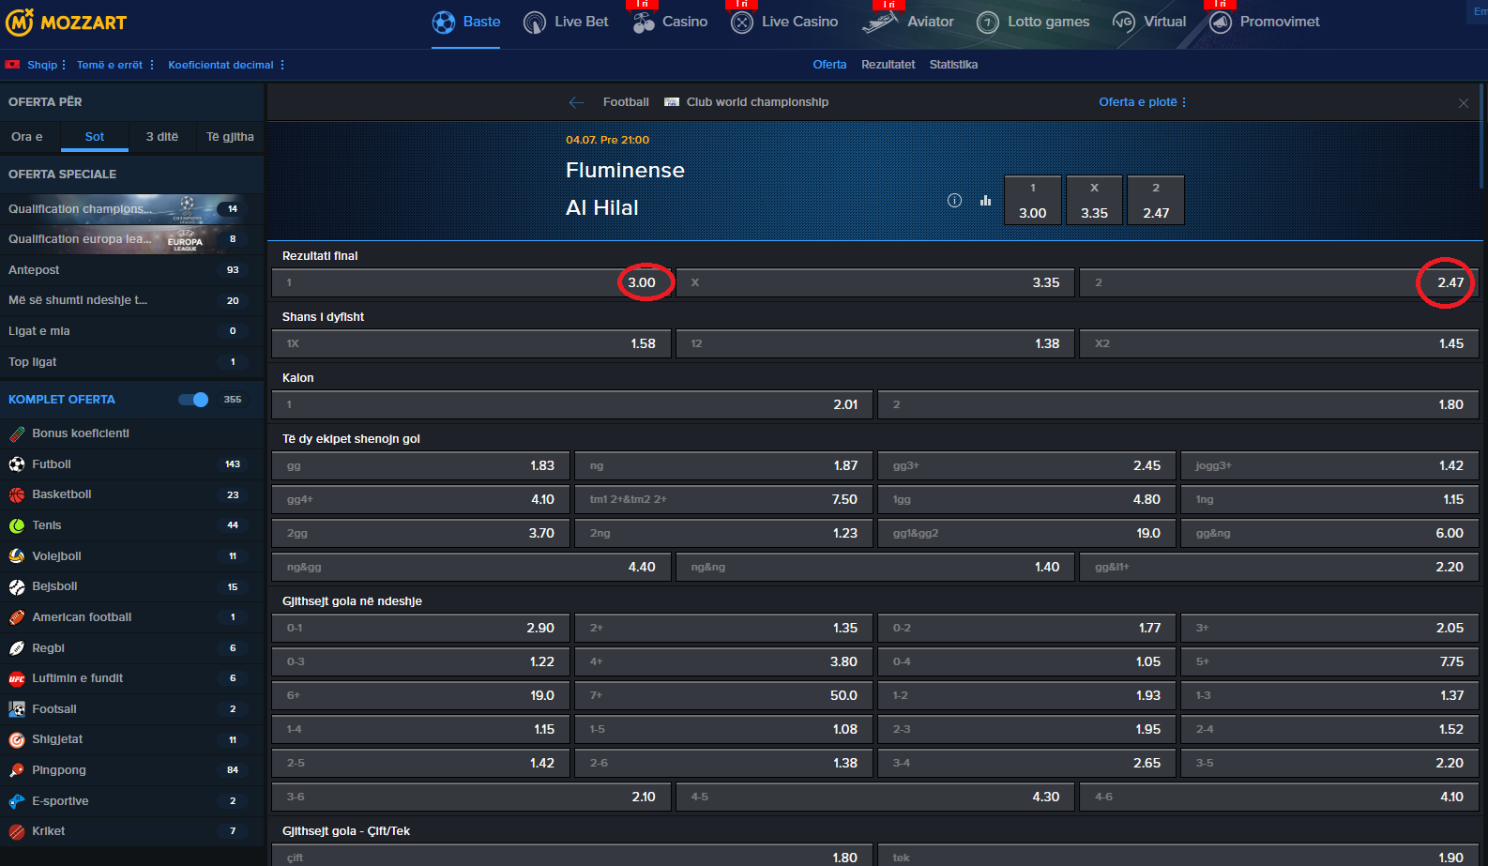This screenshot has height=866, width=1488.
Task: Click the page vertical scrollbar
Action: click(x=1483, y=136)
